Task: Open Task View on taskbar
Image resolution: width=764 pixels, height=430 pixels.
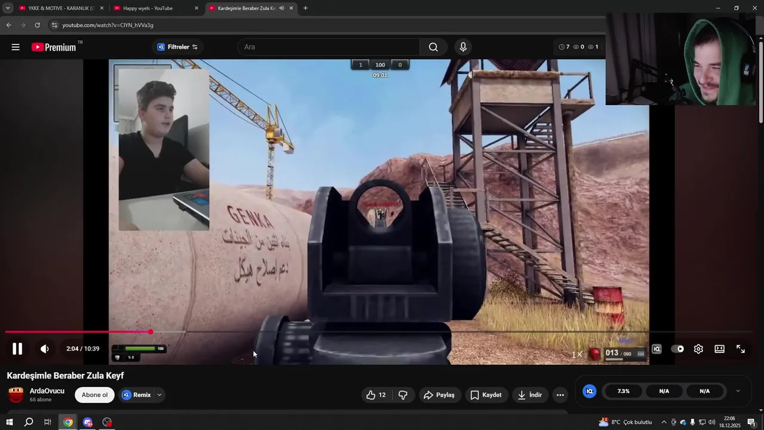Action: [x=48, y=422]
